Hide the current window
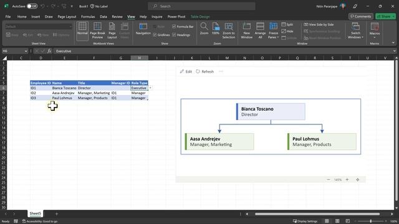 pyautogui.click(x=287, y=31)
